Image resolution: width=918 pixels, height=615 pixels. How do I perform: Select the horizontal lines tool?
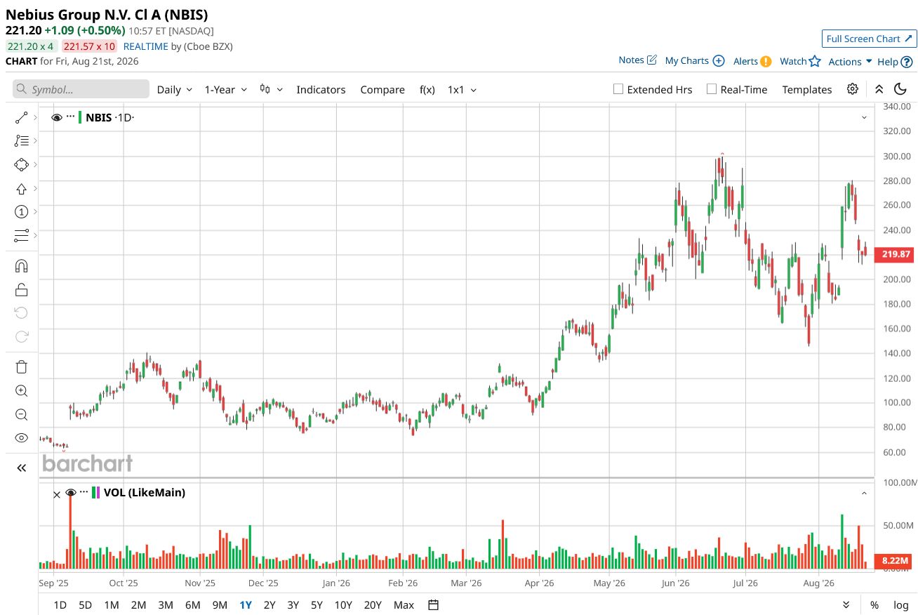[x=21, y=235]
